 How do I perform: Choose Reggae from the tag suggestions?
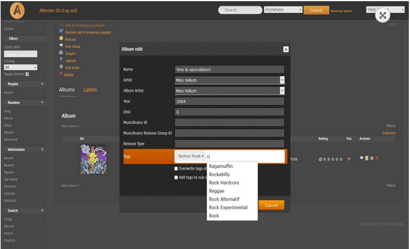pos(217,191)
